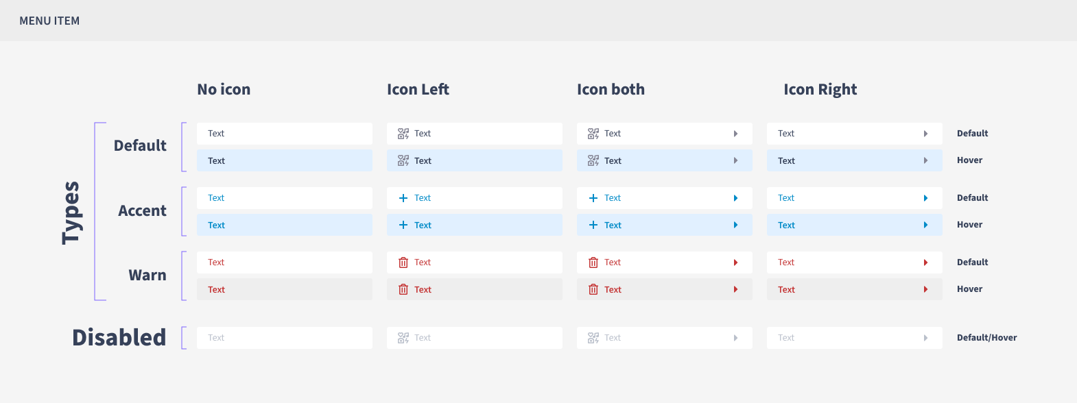Select the Warn No icon default menu item
The height and width of the screenshot is (403, 1077).
(x=284, y=262)
